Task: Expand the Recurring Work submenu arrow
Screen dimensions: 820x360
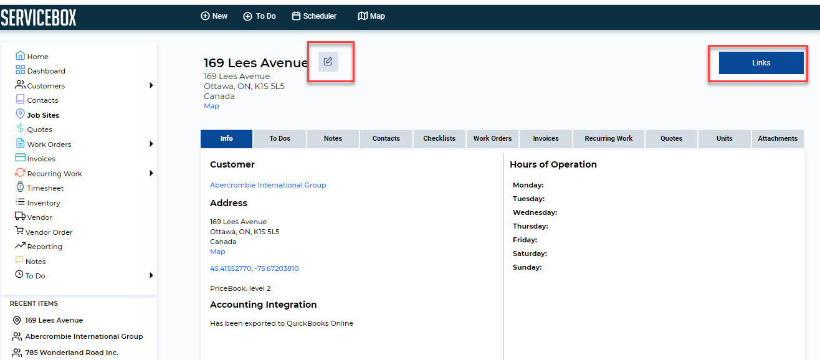Action: click(151, 173)
